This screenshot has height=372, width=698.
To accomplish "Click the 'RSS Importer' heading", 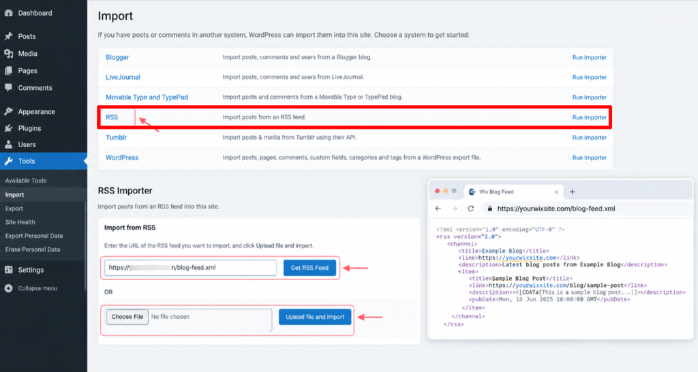I will point(125,191).
